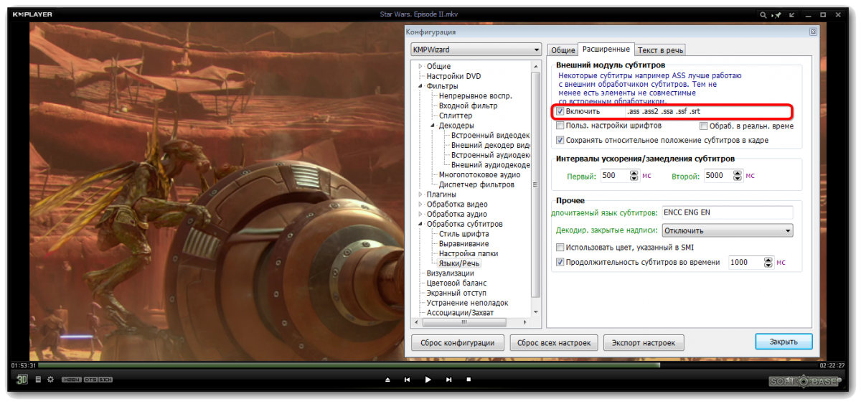Open the gear control box icon
The image size is (861, 404).
pos(50,380)
